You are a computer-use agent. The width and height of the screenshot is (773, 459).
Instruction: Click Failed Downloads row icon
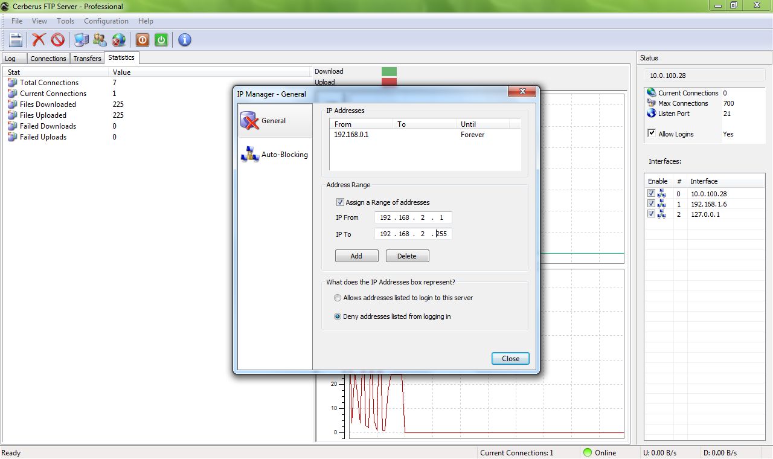(12, 126)
